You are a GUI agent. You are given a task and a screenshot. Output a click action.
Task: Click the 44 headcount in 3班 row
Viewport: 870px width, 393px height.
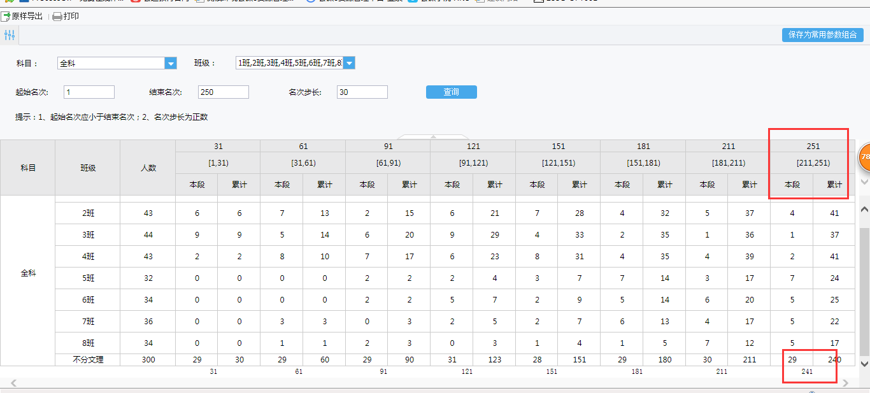tap(148, 235)
